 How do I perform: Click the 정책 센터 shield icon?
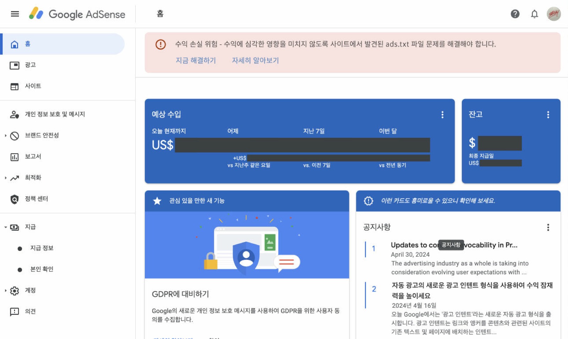15,199
